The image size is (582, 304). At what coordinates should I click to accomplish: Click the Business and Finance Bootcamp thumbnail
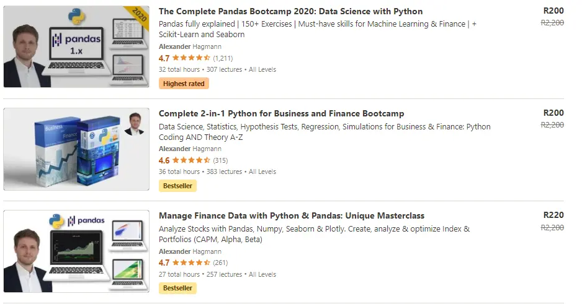click(x=76, y=149)
